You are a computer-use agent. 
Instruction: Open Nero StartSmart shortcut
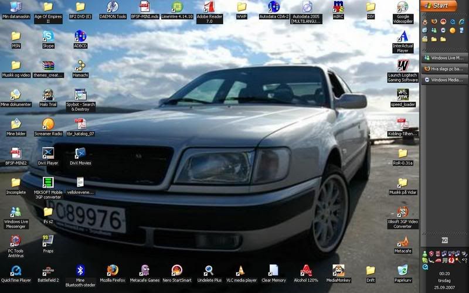[x=176, y=270]
